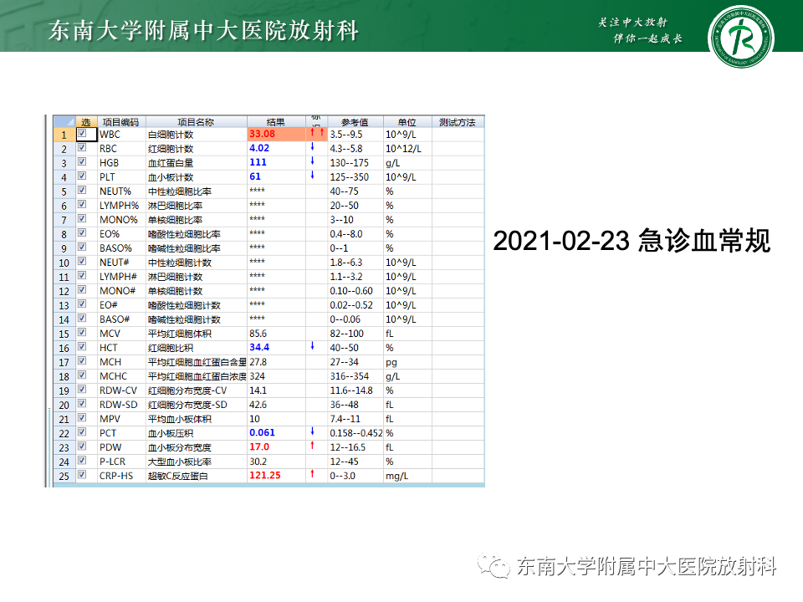Click RBC result value 4.02

(259, 148)
